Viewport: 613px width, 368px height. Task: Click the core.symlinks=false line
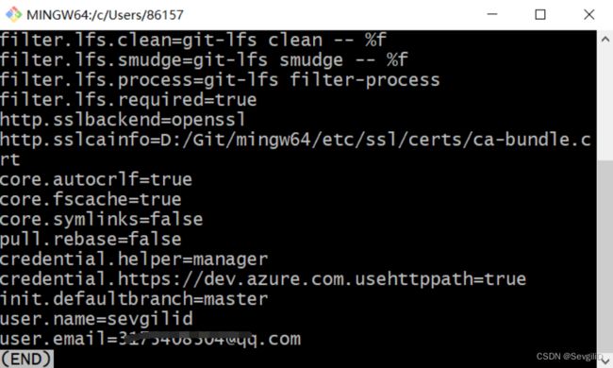tap(102, 219)
